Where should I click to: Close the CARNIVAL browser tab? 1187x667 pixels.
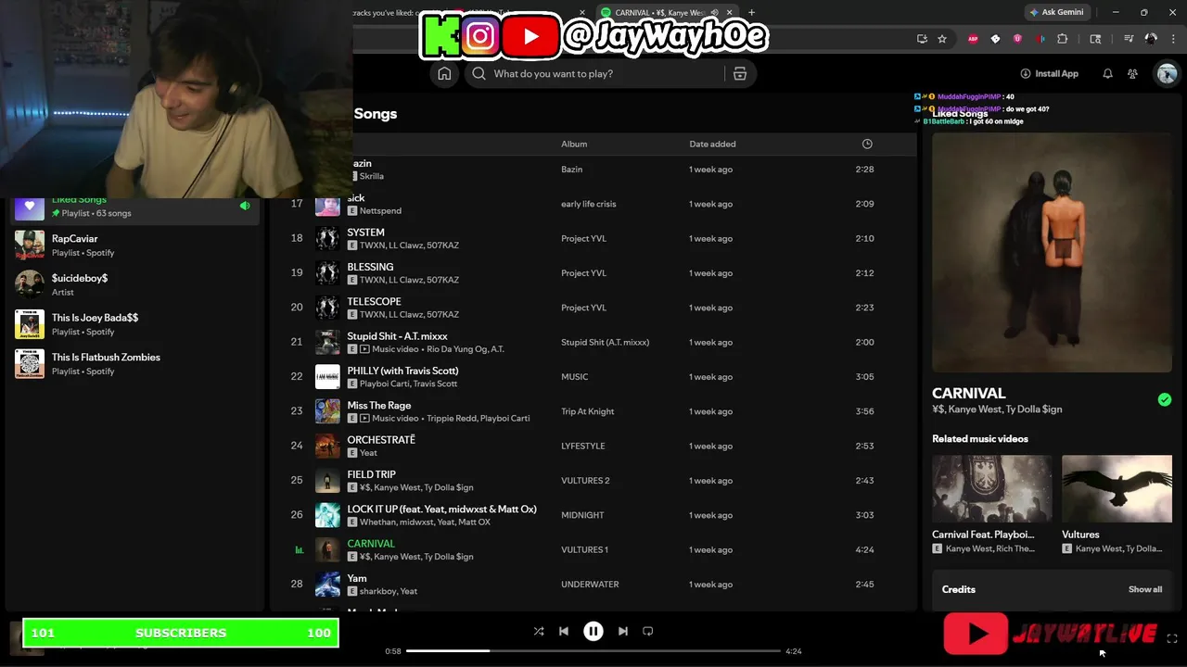coord(730,13)
